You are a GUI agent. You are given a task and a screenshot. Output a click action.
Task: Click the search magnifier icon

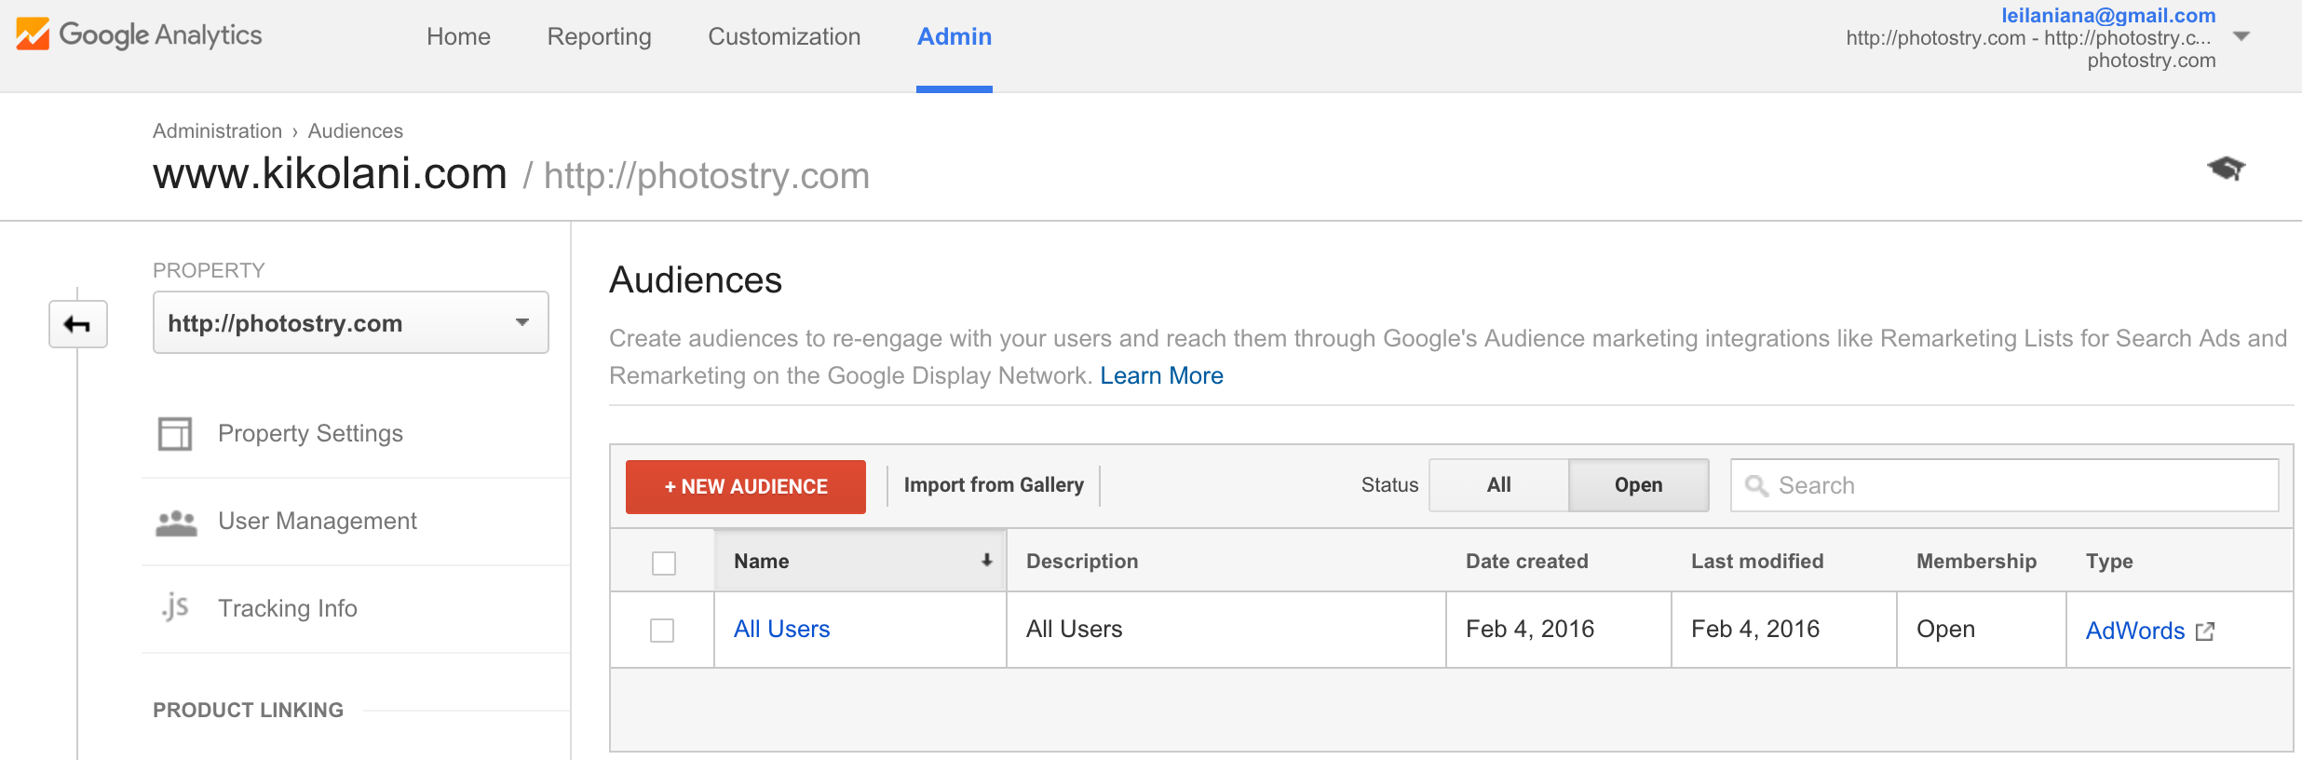click(1756, 485)
